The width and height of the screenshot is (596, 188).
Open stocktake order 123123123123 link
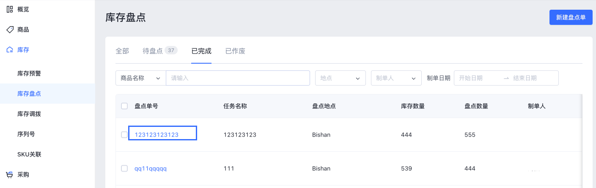point(157,135)
